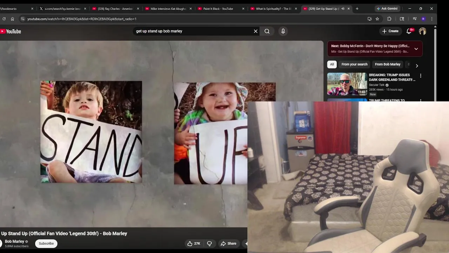
Task: Start voice search with microphone icon
Action: point(283,31)
